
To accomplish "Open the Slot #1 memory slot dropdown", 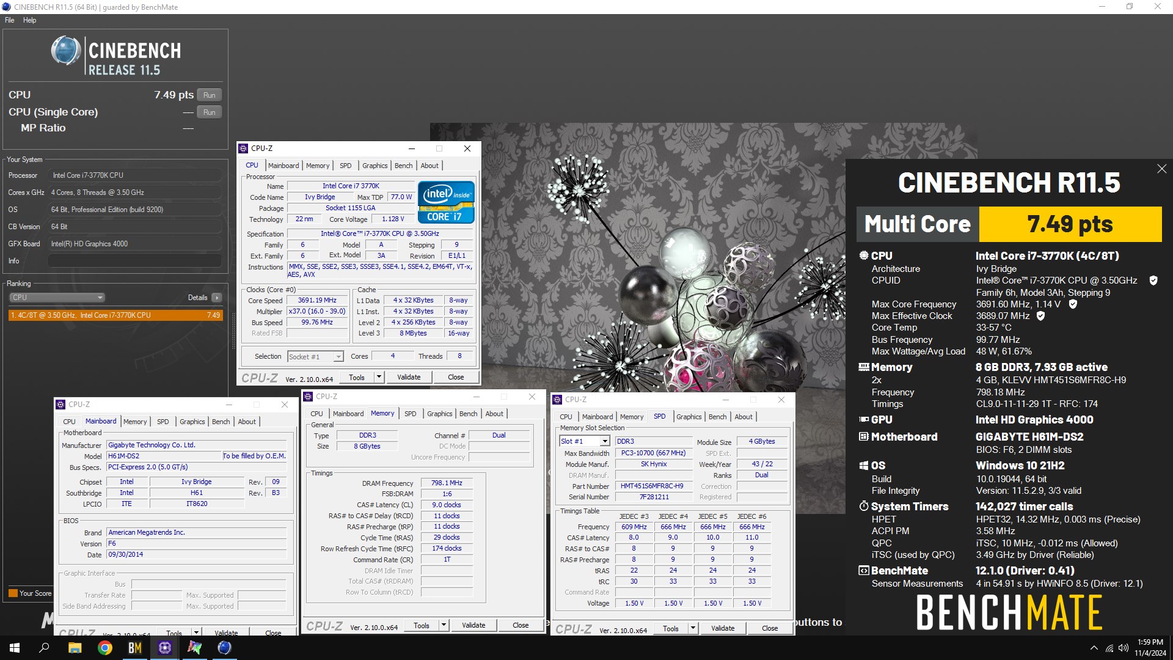I will coord(585,441).
